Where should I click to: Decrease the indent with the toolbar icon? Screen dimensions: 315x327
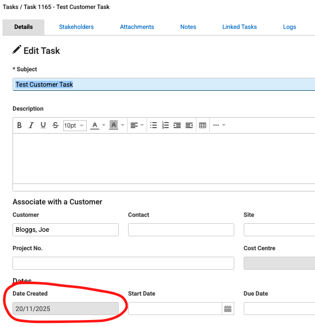pyautogui.click(x=189, y=125)
